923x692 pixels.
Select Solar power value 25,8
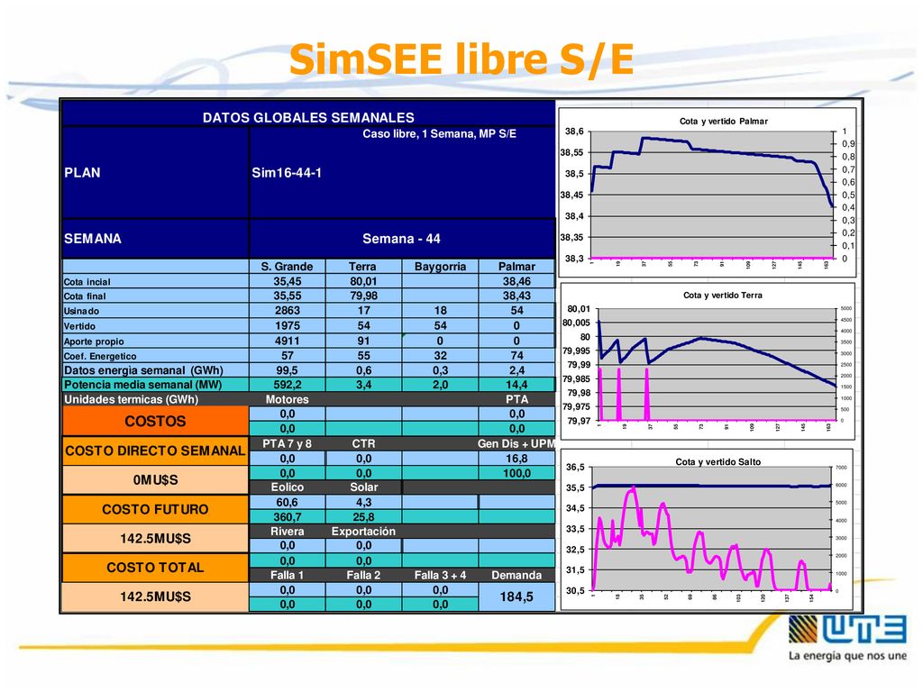click(x=364, y=517)
